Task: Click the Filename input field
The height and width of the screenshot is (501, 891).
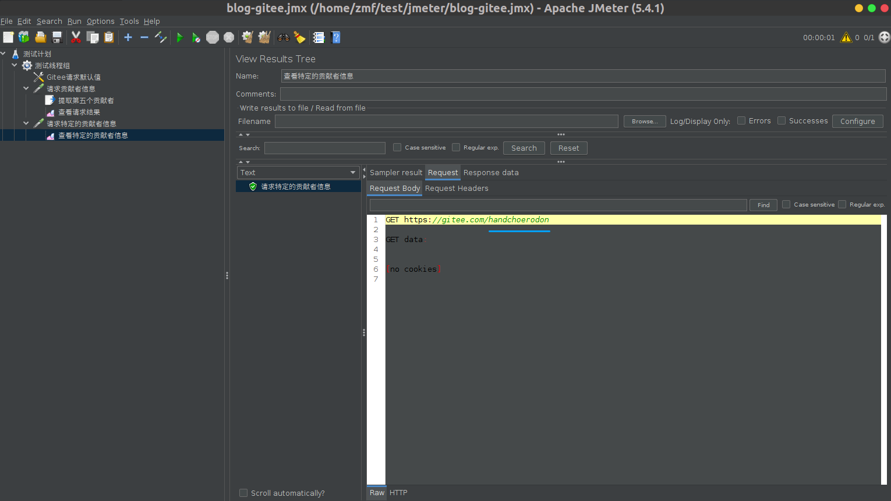Action: [x=447, y=121]
